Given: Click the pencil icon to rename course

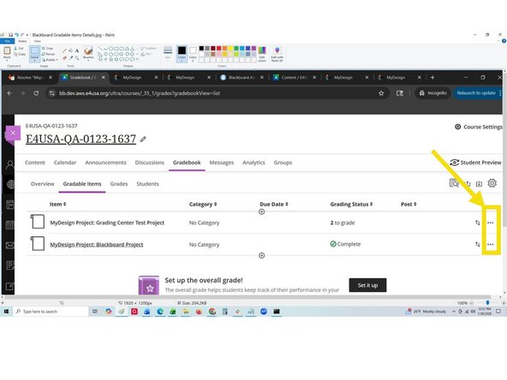Looking at the screenshot, I should pyautogui.click(x=143, y=140).
